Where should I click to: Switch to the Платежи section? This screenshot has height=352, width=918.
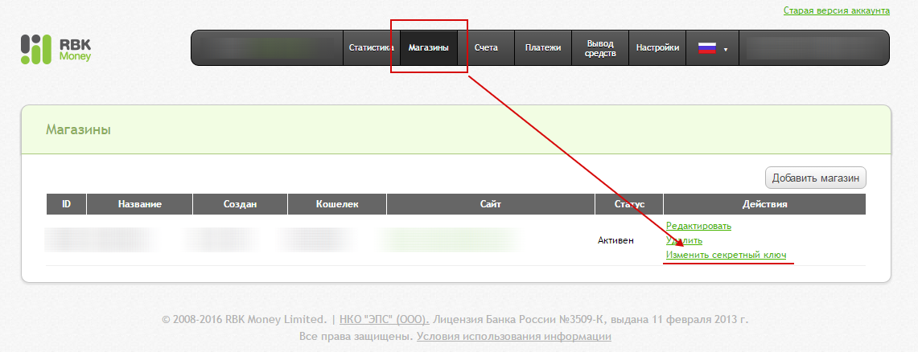pyautogui.click(x=543, y=48)
